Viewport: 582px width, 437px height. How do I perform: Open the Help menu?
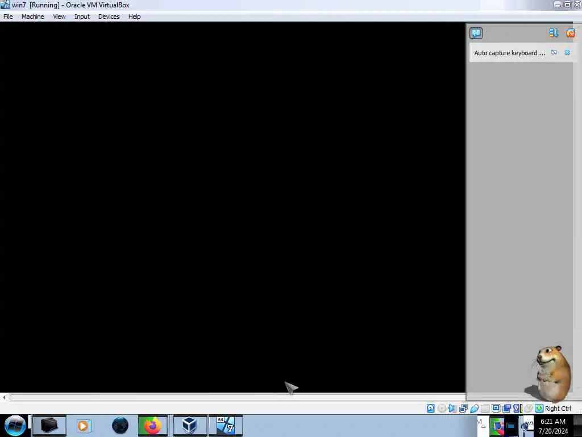pyautogui.click(x=134, y=17)
